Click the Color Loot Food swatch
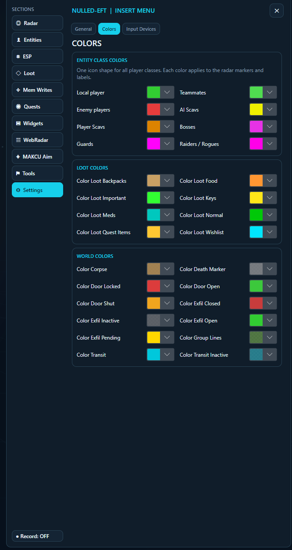 tap(256, 181)
